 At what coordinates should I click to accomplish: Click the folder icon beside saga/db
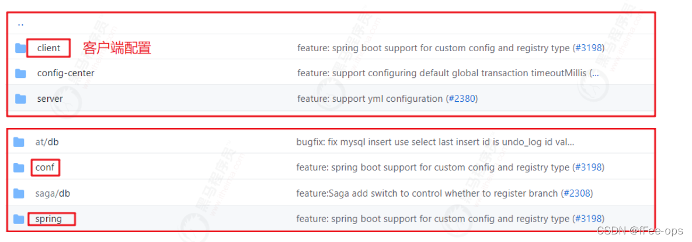[19, 193]
